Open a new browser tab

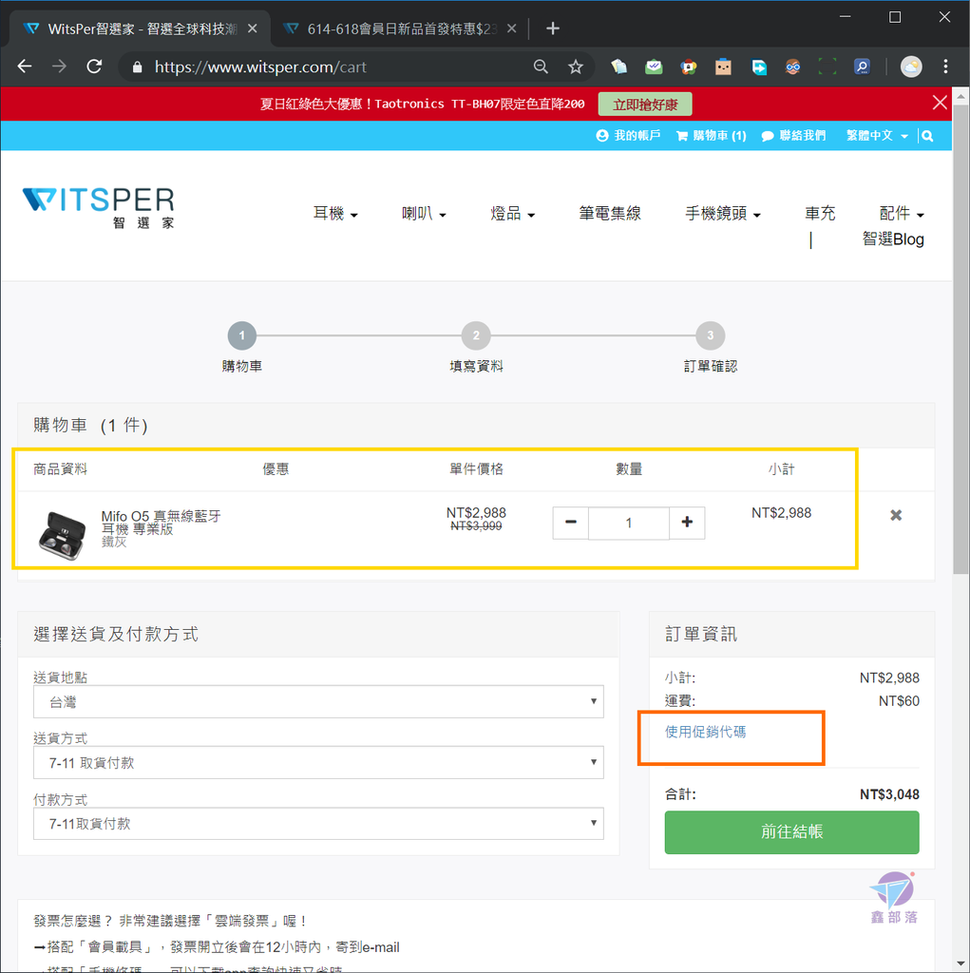coord(552,29)
